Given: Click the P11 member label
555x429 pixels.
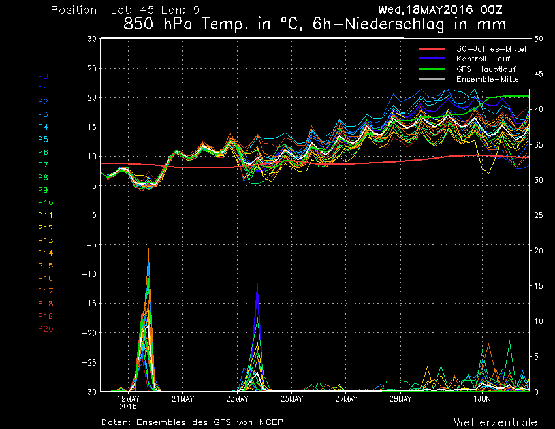Looking at the screenshot, I should point(46,215).
